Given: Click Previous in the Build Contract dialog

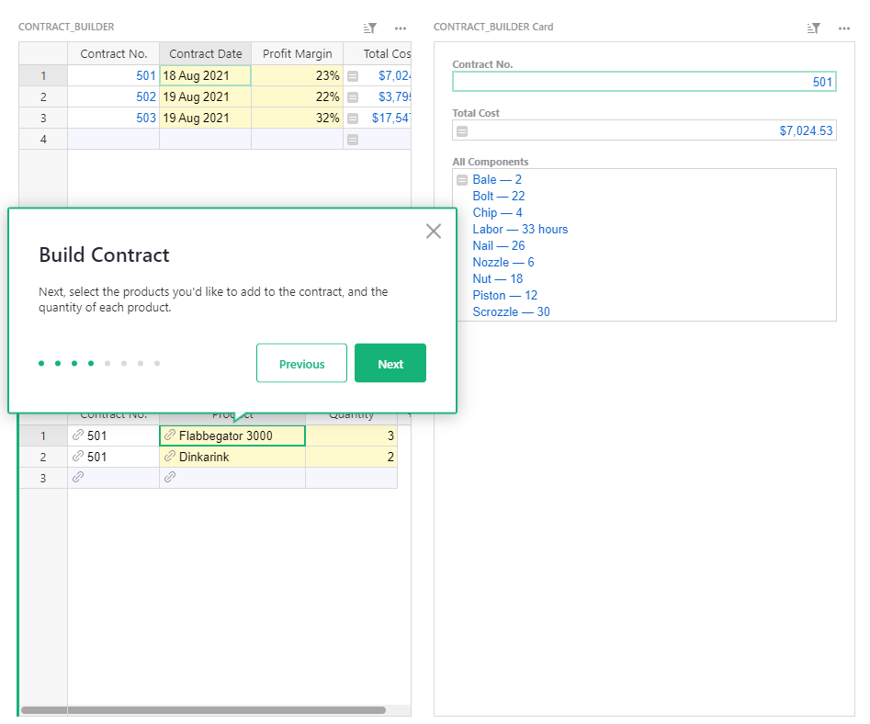Looking at the screenshot, I should (301, 363).
